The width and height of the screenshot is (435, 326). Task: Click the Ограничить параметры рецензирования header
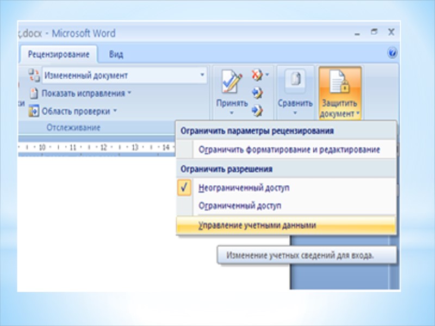[257, 131]
